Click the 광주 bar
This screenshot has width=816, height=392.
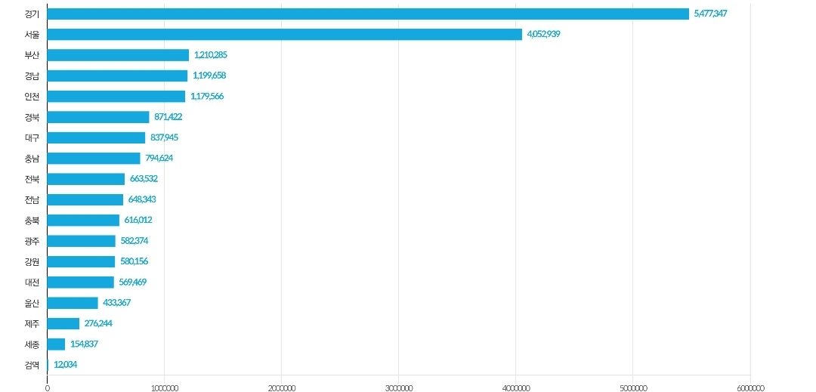tap(82, 241)
